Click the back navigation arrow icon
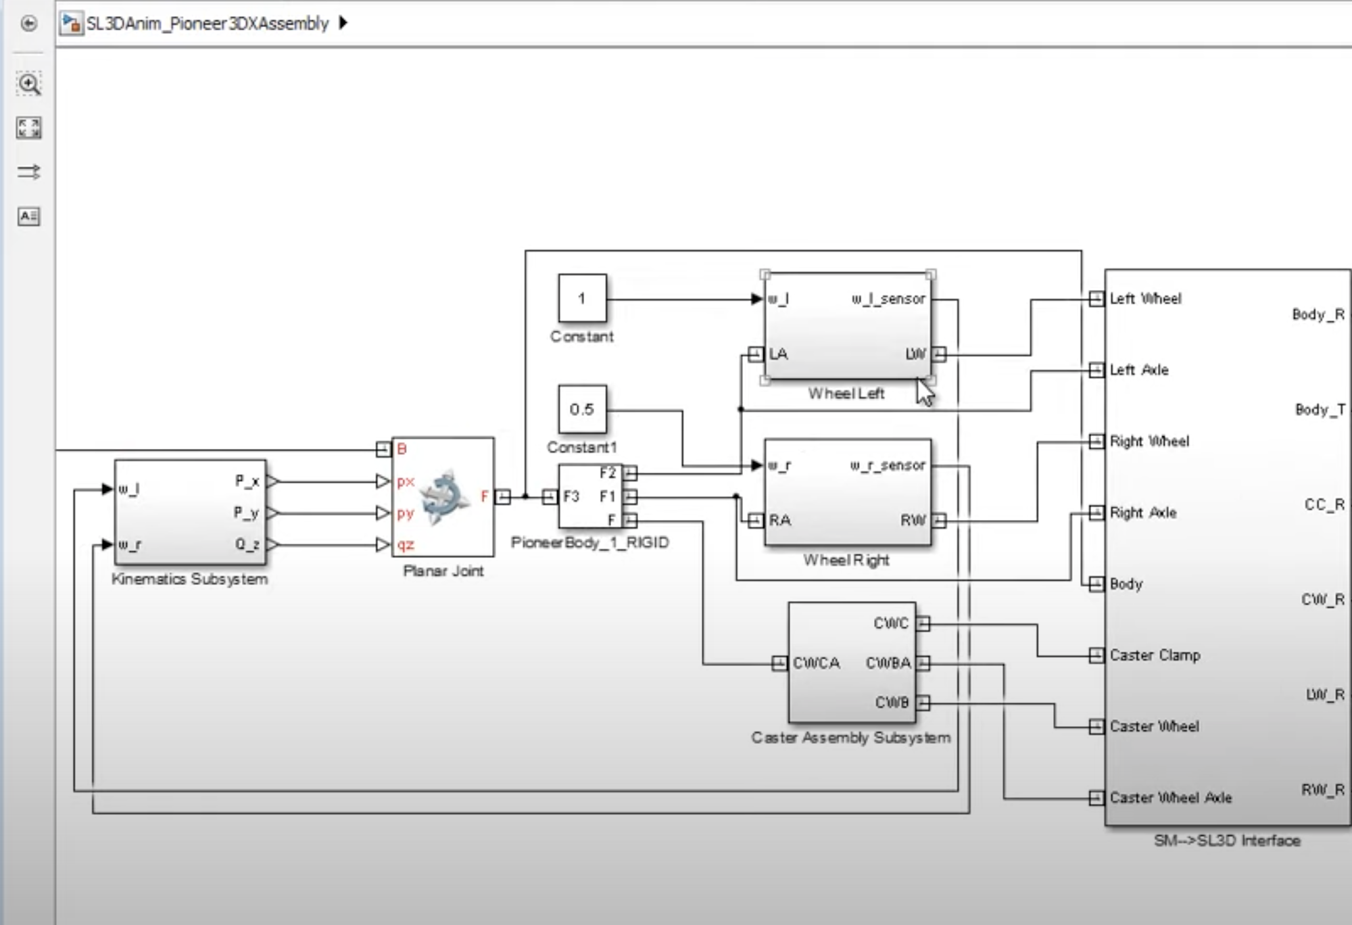 coord(28,24)
